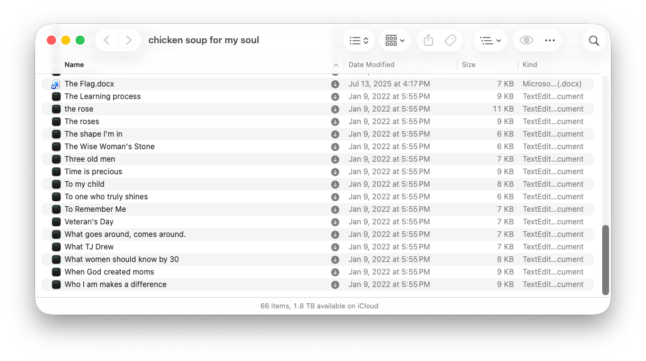Go back with the left arrow
Viewport: 646px width, 361px height.
click(106, 40)
